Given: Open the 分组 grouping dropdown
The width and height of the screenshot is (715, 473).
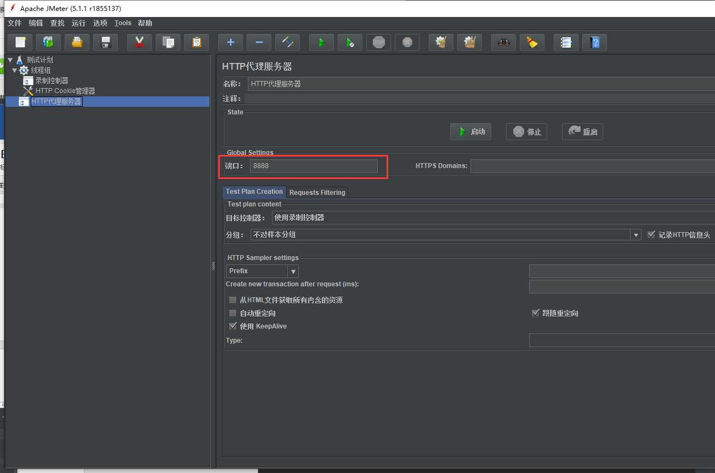Looking at the screenshot, I should point(635,235).
